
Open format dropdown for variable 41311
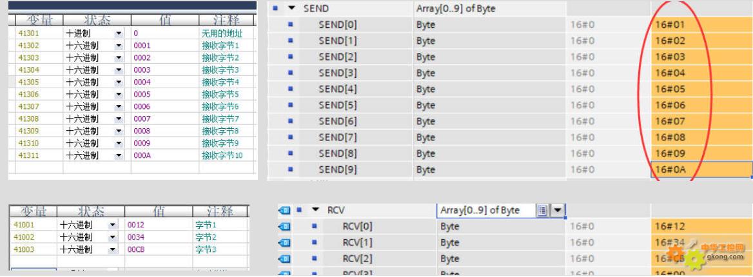tap(119, 155)
